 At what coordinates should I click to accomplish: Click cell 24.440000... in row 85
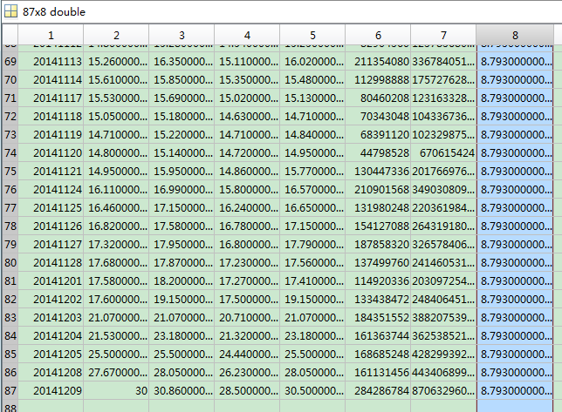pos(247,354)
